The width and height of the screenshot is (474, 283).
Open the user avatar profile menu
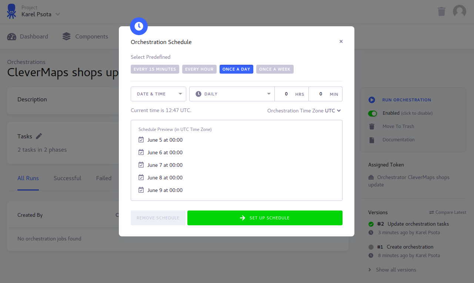coord(459,11)
